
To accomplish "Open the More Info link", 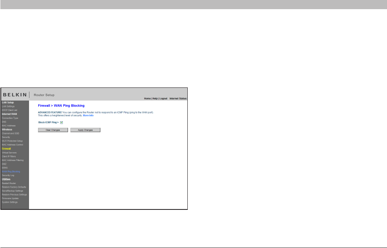I will tap(88, 115).
